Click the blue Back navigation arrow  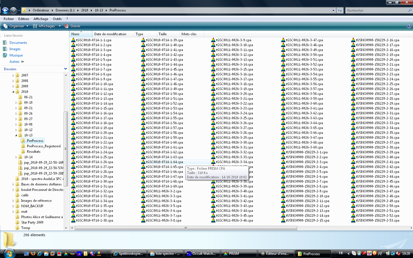pyautogui.click(x=5, y=10)
